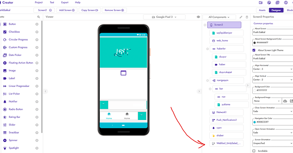
Task: Click info icon beside Floating Action Button
Action: (37, 63)
